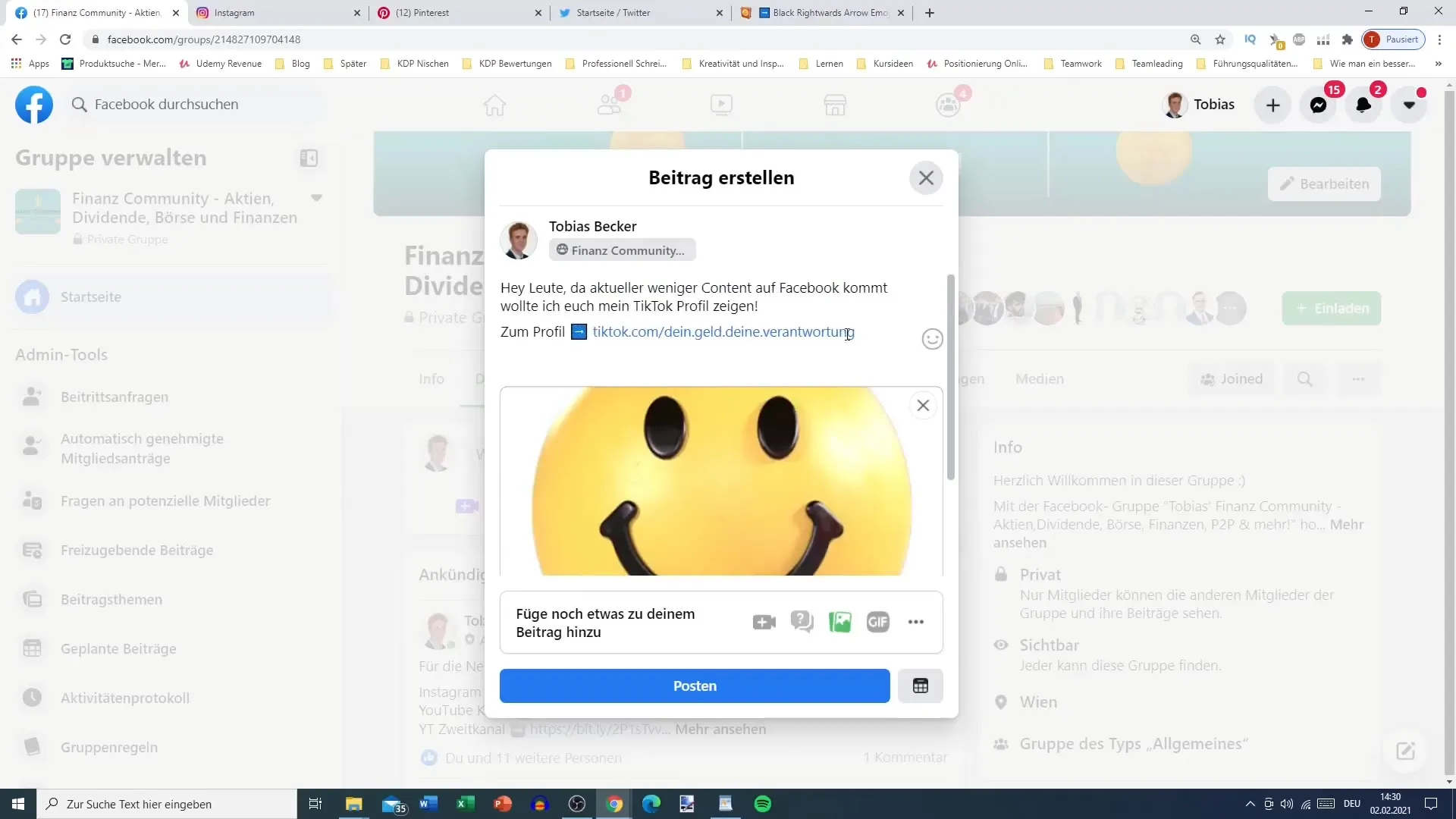The image size is (1456, 819).
Task: Close the Beitrag erstellen dialog
Action: coord(926,178)
